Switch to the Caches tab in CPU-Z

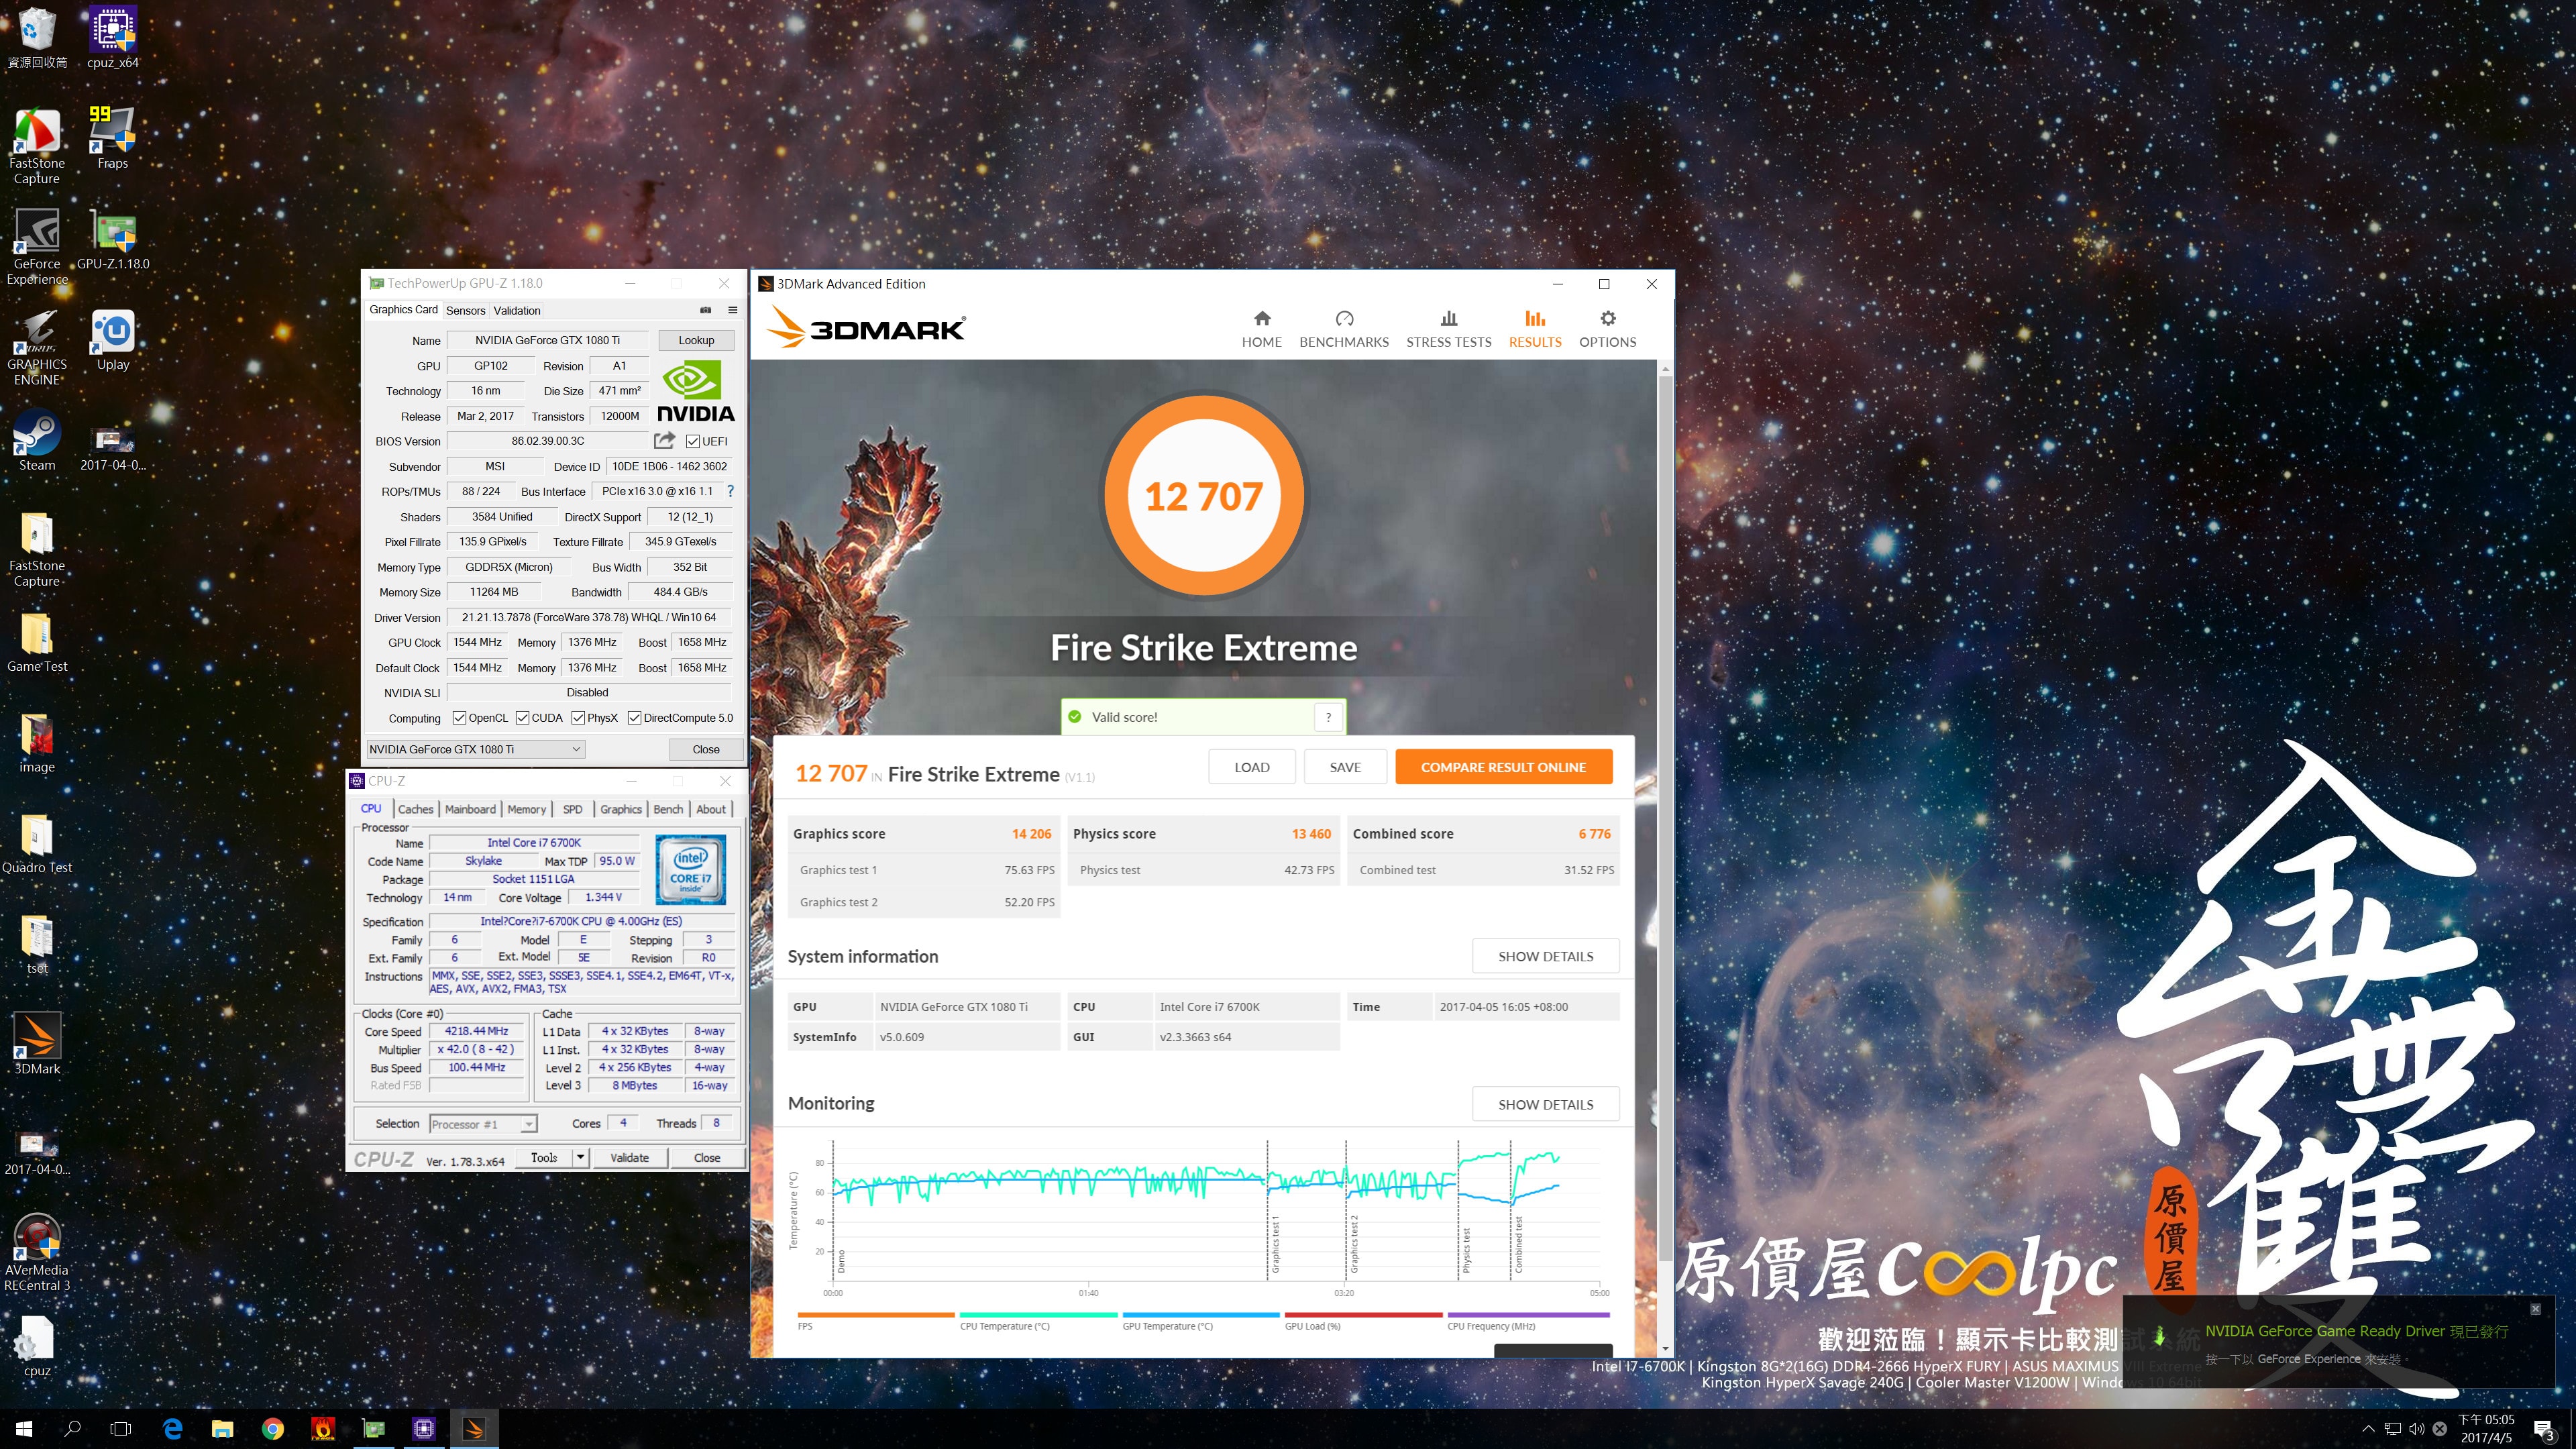point(415,809)
